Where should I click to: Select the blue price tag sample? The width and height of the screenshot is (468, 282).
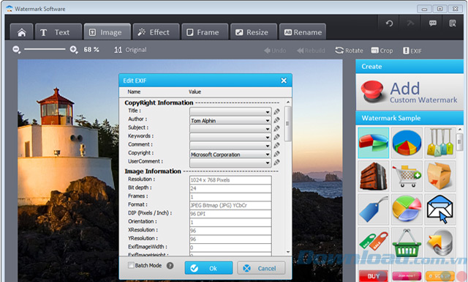[x=374, y=209]
